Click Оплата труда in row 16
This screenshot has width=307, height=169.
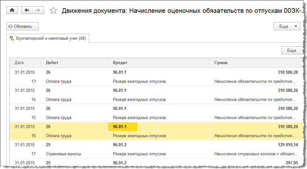pos(59,136)
